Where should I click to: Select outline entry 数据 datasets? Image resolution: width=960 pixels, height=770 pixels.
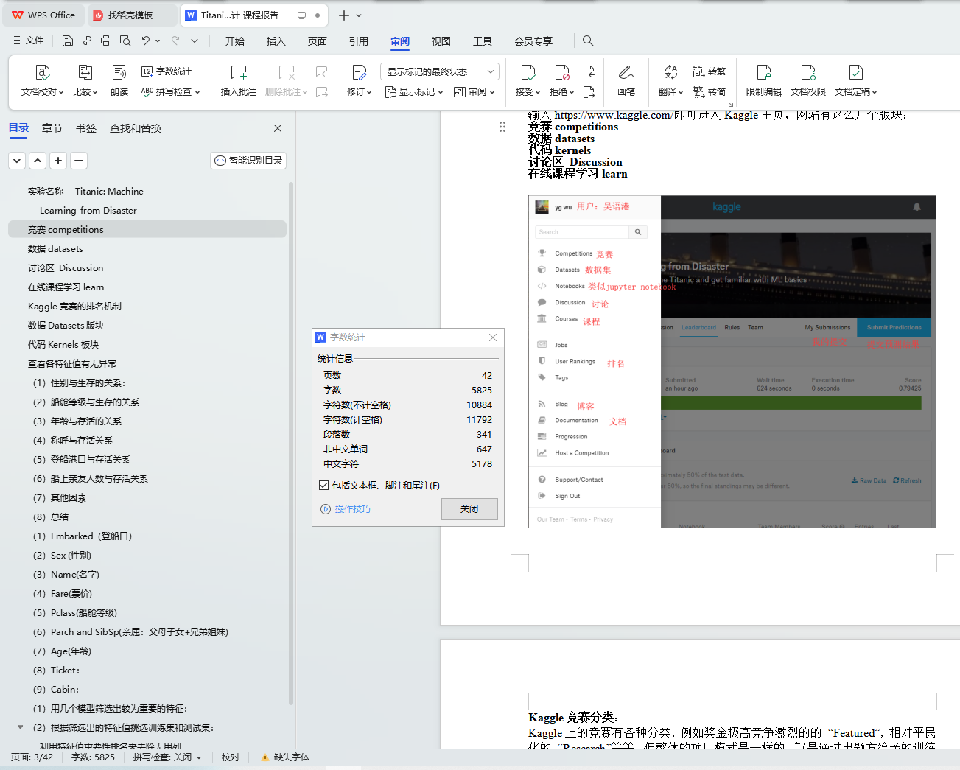pyautogui.click(x=147, y=249)
